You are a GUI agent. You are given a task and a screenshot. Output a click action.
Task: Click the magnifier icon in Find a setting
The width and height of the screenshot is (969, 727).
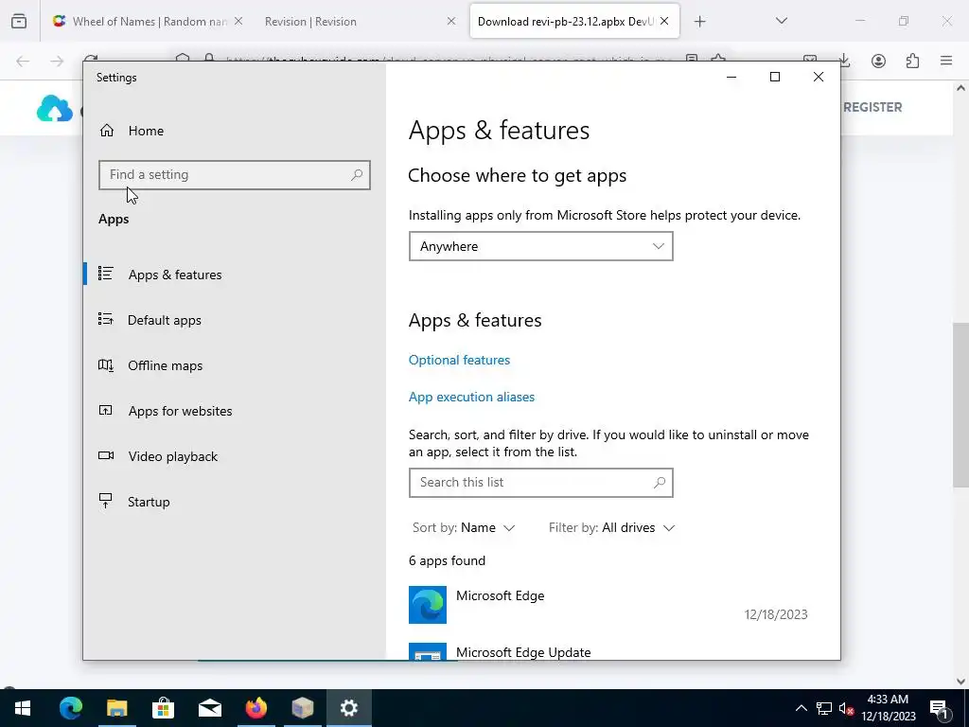[x=357, y=175]
